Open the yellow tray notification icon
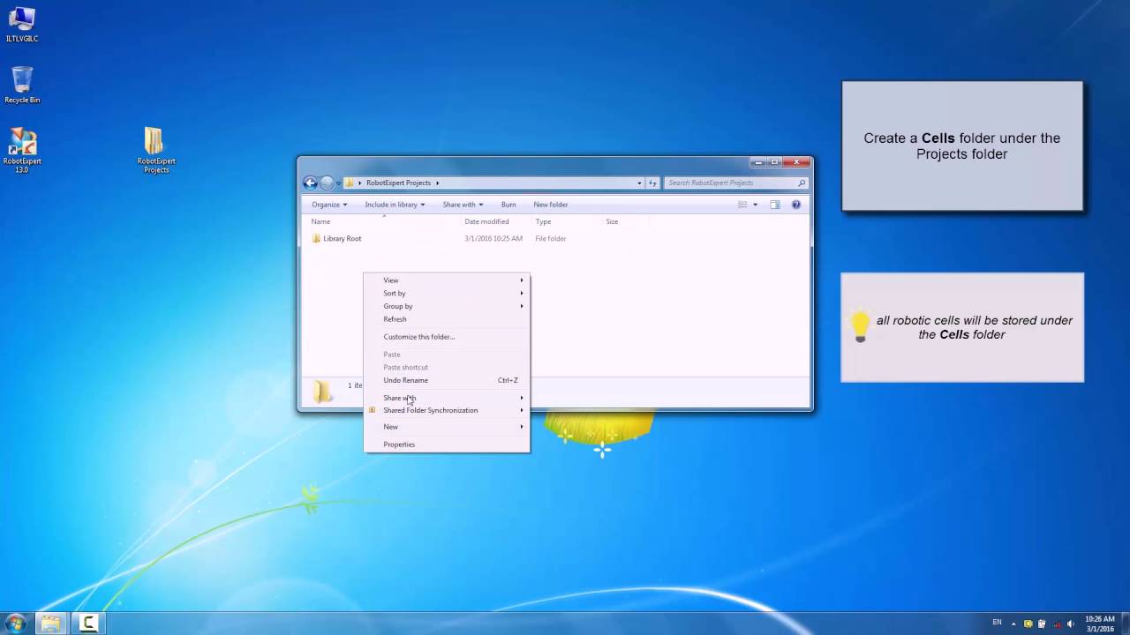Viewport: 1130px width, 635px height. (x=1028, y=624)
